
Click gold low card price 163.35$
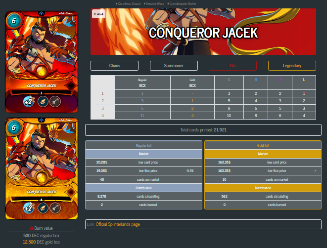[225, 163]
